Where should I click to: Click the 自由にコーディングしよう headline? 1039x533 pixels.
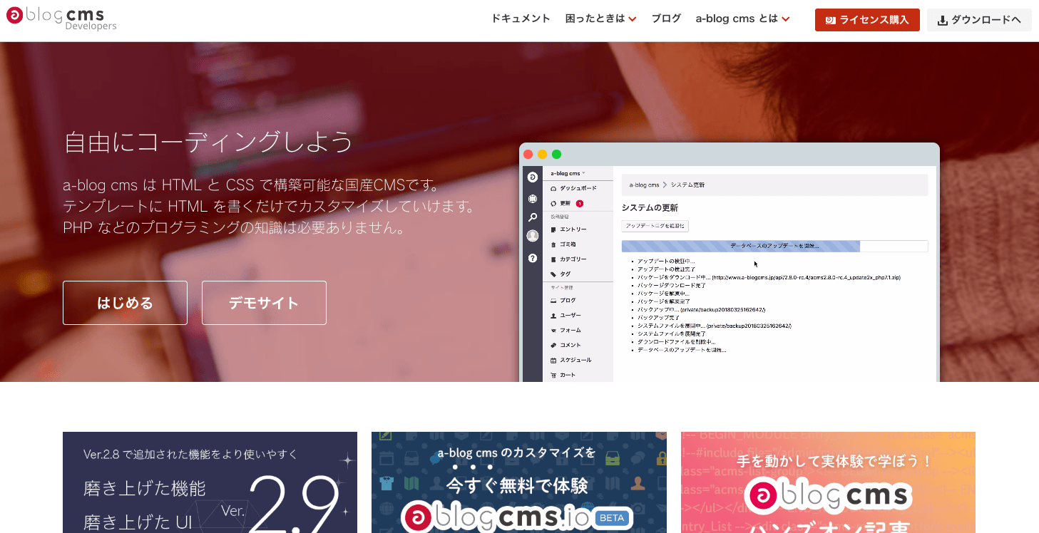tap(208, 142)
